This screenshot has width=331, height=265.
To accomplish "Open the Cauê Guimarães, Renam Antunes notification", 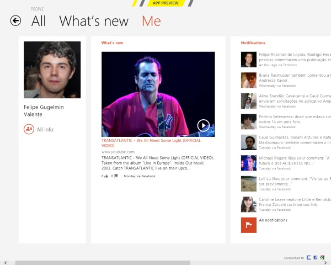I will coord(295,140).
